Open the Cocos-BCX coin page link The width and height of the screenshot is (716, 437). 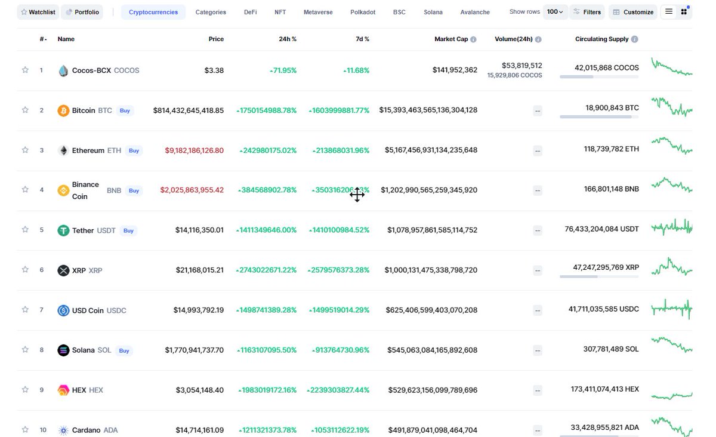pyautogui.click(x=105, y=70)
